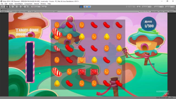
Task: Open the File menu
Action: (2, 4)
